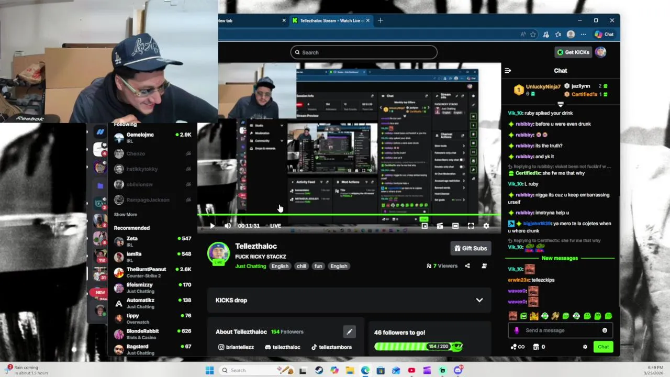Click the play button on the video player
The width and height of the screenshot is (670, 377).
pos(212,226)
